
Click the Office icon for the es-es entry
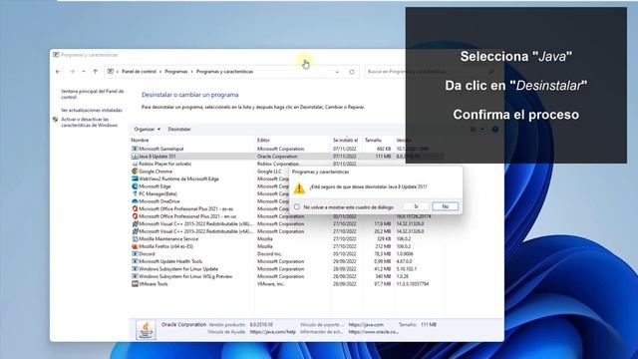[x=135, y=208]
